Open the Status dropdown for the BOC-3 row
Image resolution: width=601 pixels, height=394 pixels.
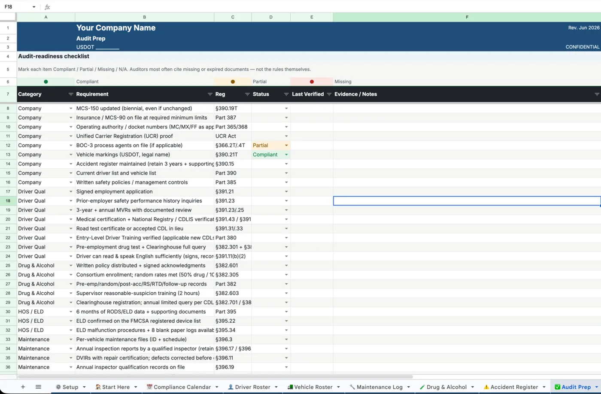point(286,145)
